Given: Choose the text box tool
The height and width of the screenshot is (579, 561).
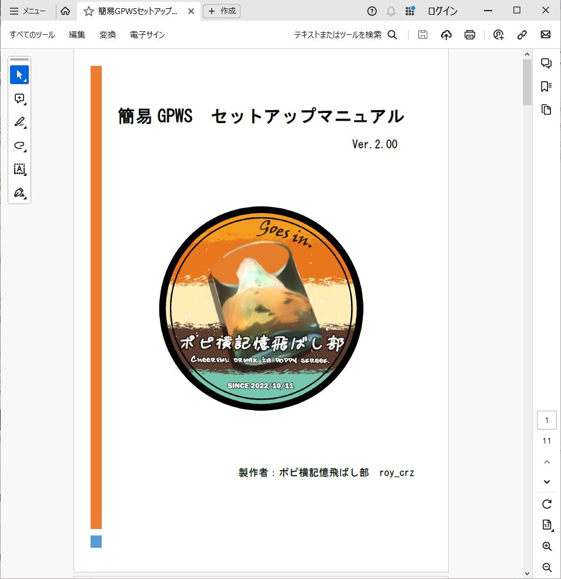Looking at the screenshot, I should coord(19,169).
